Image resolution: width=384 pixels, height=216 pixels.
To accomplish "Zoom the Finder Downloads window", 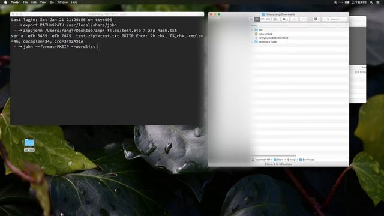I will pyautogui.click(x=219, y=14).
